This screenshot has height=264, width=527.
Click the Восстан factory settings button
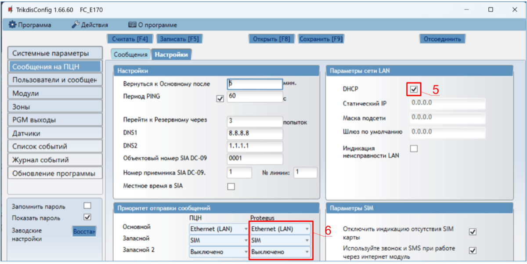[84, 231]
